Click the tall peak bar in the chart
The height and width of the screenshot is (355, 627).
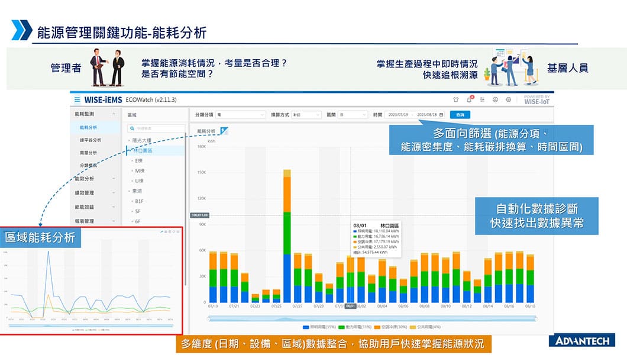click(x=287, y=236)
